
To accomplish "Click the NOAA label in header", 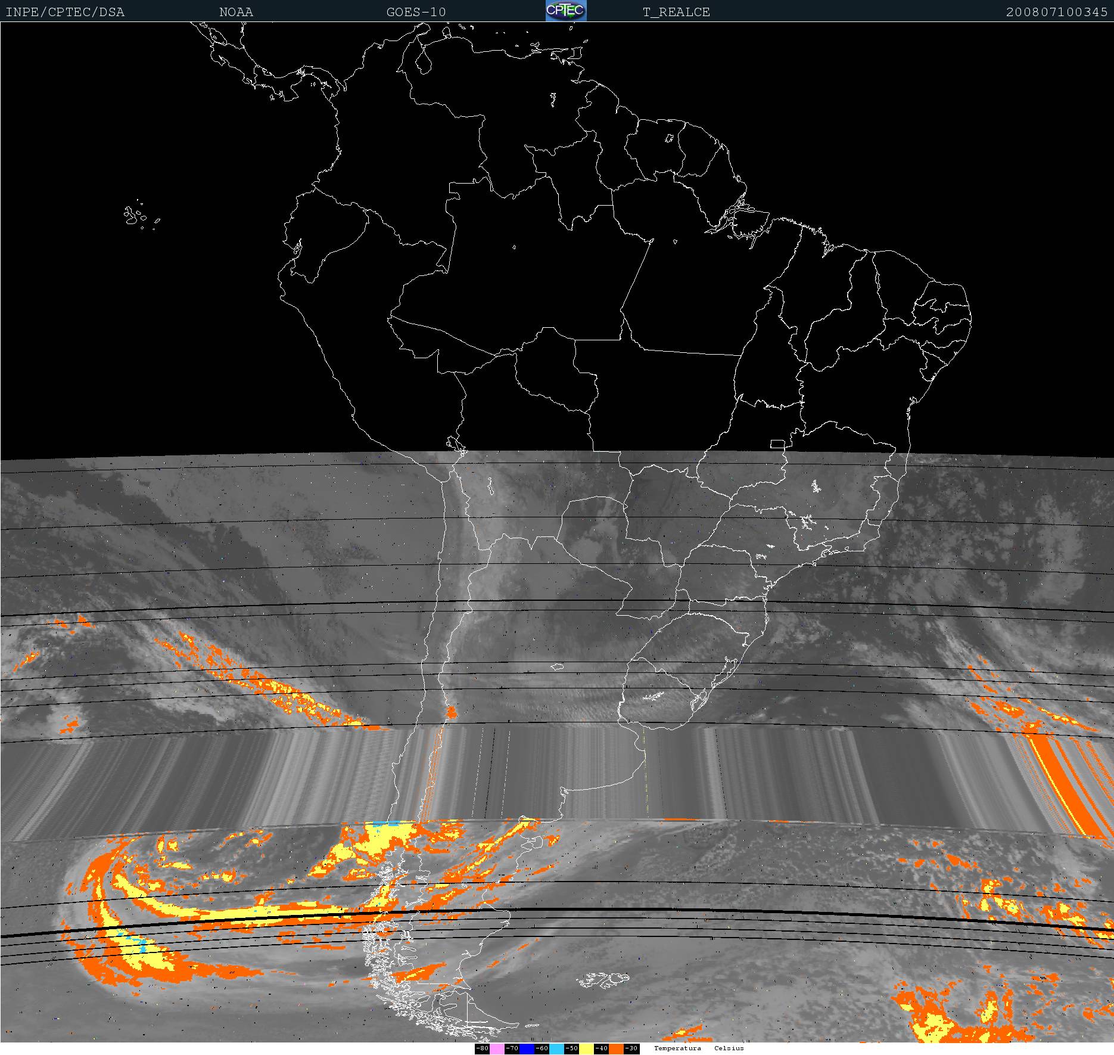I will pos(236,12).
